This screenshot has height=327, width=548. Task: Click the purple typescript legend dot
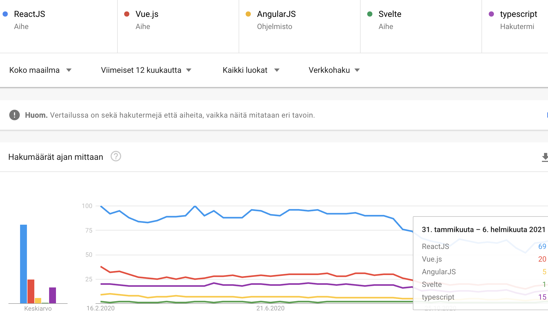pyautogui.click(x=491, y=14)
